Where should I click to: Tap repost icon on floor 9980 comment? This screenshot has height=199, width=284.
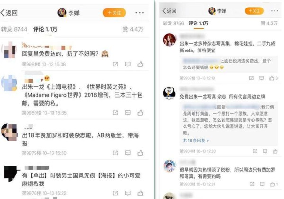point(115,113)
